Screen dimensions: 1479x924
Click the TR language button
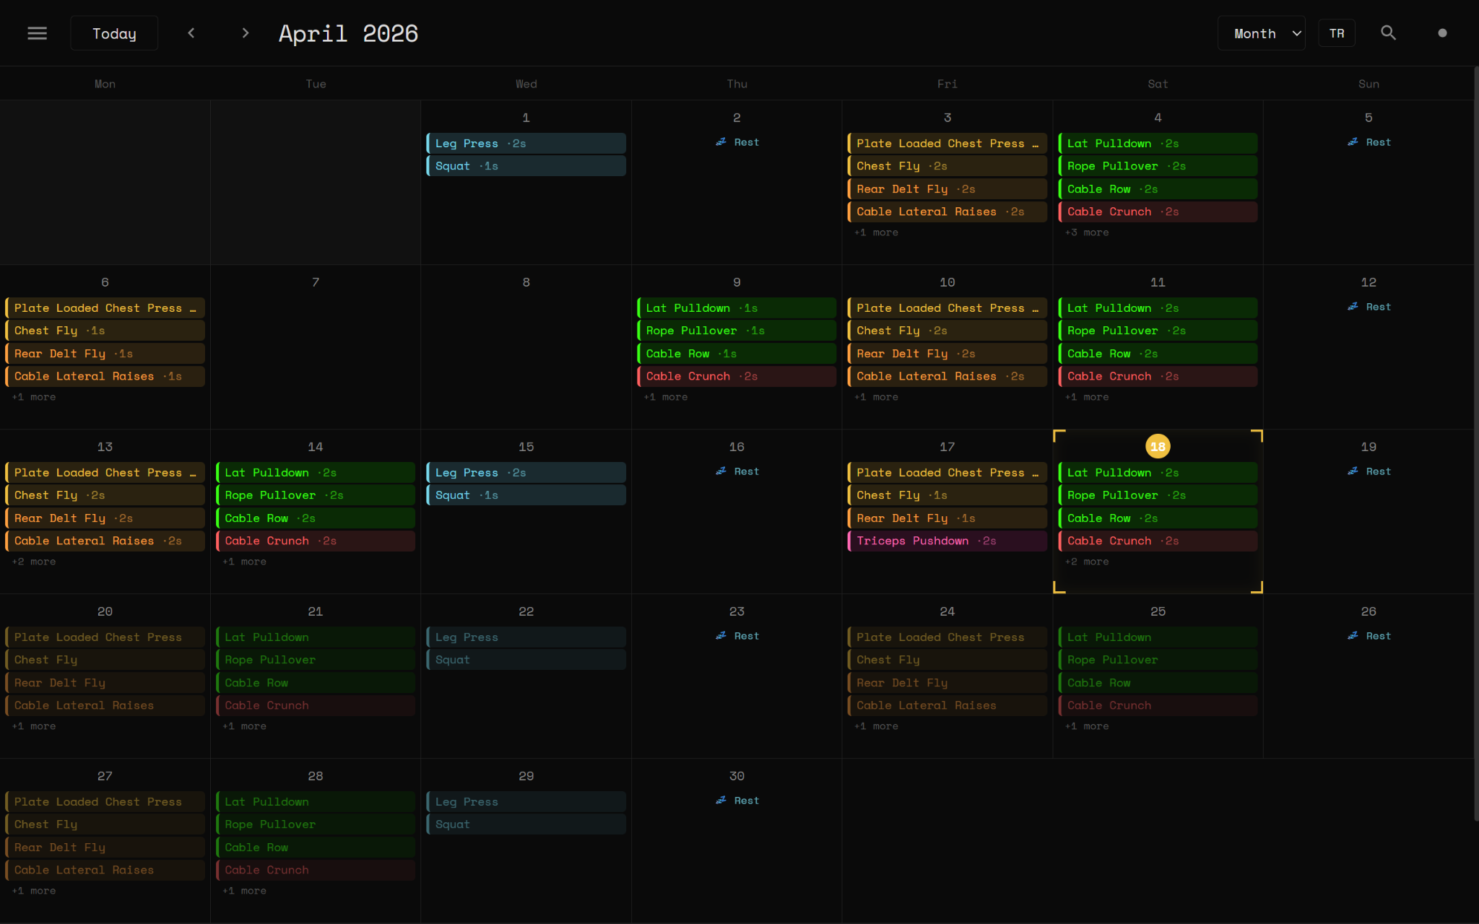click(x=1337, y=33)
